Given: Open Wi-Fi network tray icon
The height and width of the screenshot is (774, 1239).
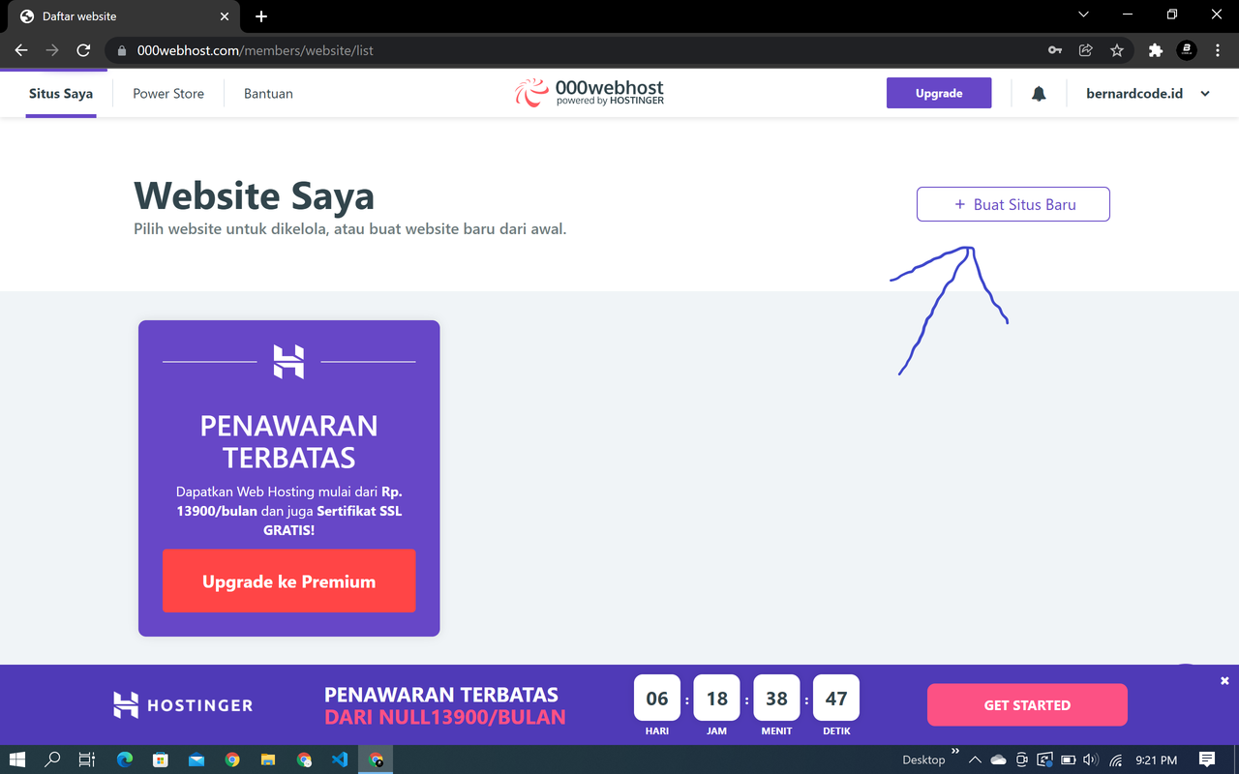Looking at the screenshot, I should coord(1115,759).
